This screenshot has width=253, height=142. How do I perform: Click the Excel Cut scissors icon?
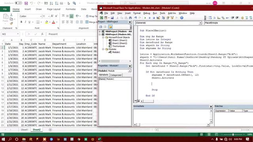(11, 15)
